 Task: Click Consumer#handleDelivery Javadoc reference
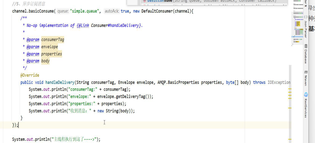115,25
